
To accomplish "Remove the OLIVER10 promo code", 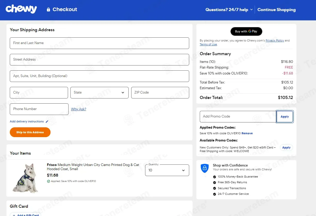I will (x=247, y=133).
